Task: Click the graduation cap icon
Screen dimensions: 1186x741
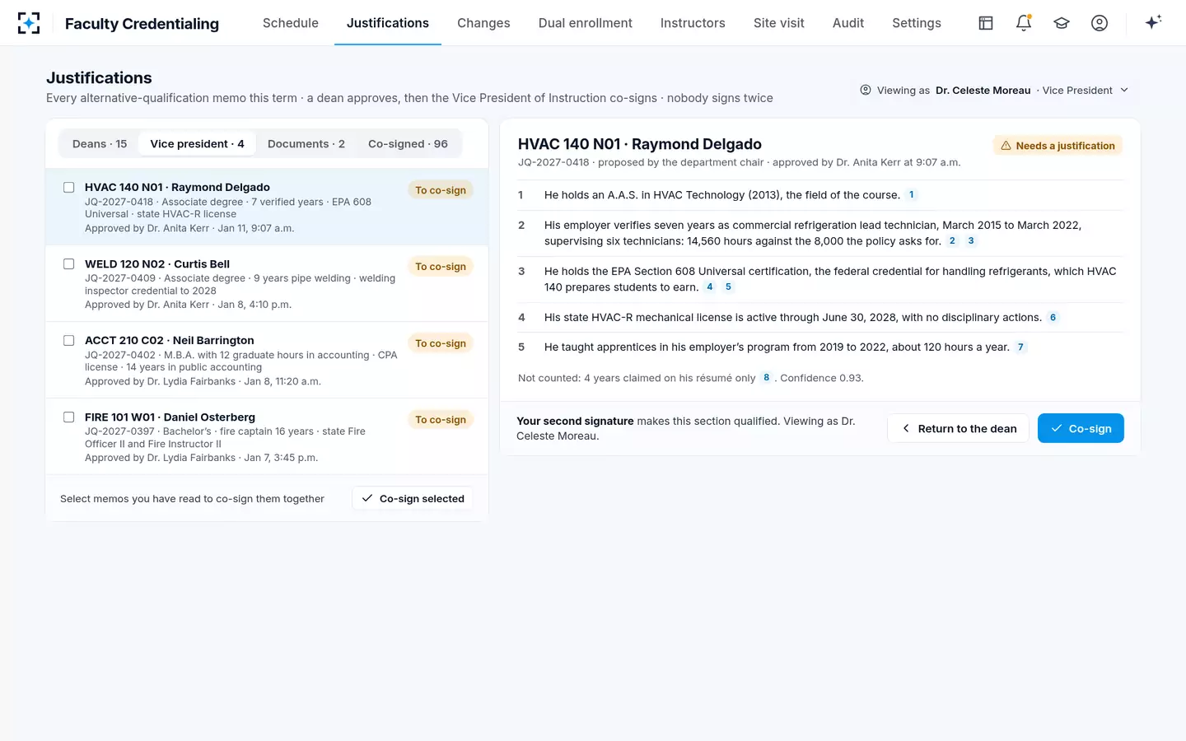Action: point(1062,23)
